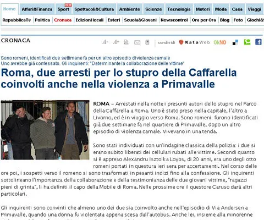
Task: Open Newscontrol link
Action: [174, 20]
